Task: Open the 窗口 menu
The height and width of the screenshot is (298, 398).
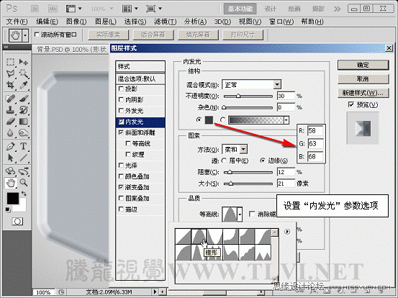Action: coord(281,22)
